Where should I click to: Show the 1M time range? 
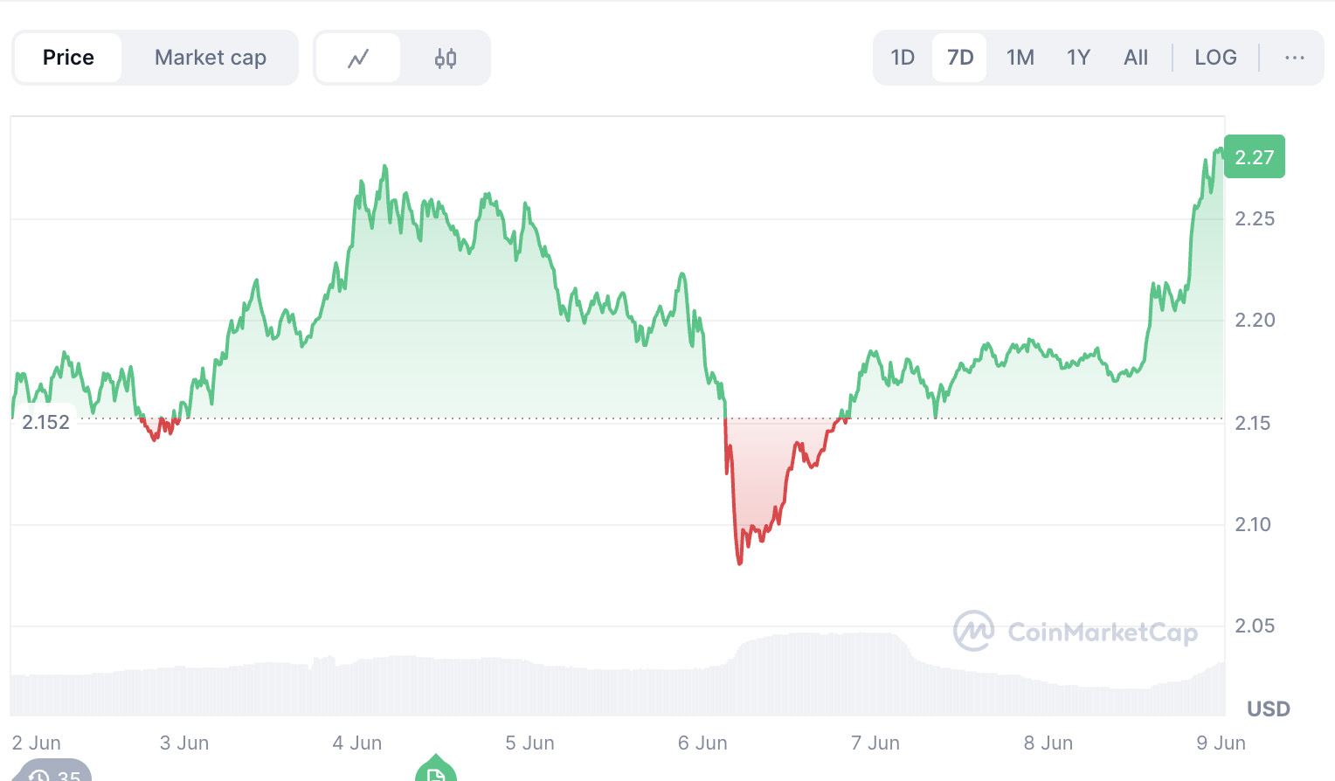(1020, 58)
